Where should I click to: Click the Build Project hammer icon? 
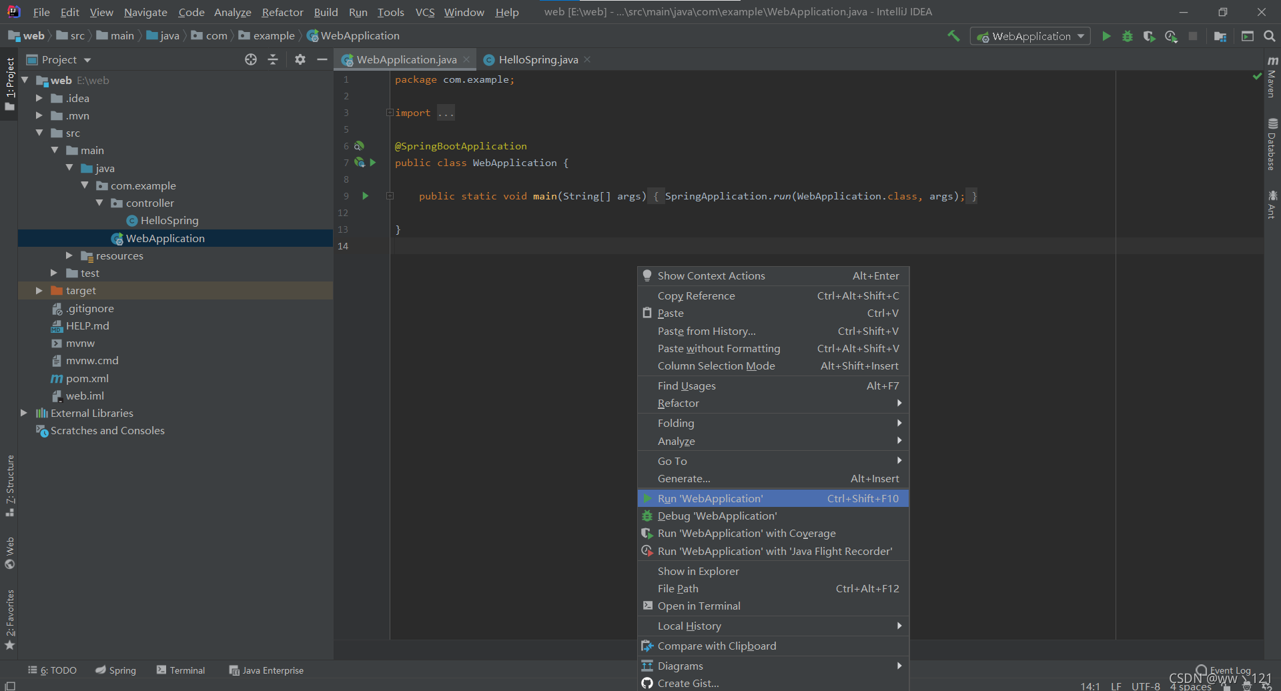(x=953, y=36)
